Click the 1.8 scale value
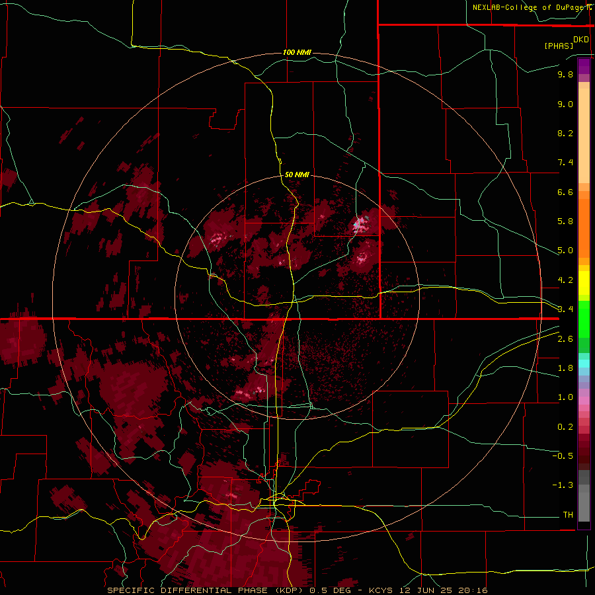This screenshot has width=595, height=595. (565, 368)
